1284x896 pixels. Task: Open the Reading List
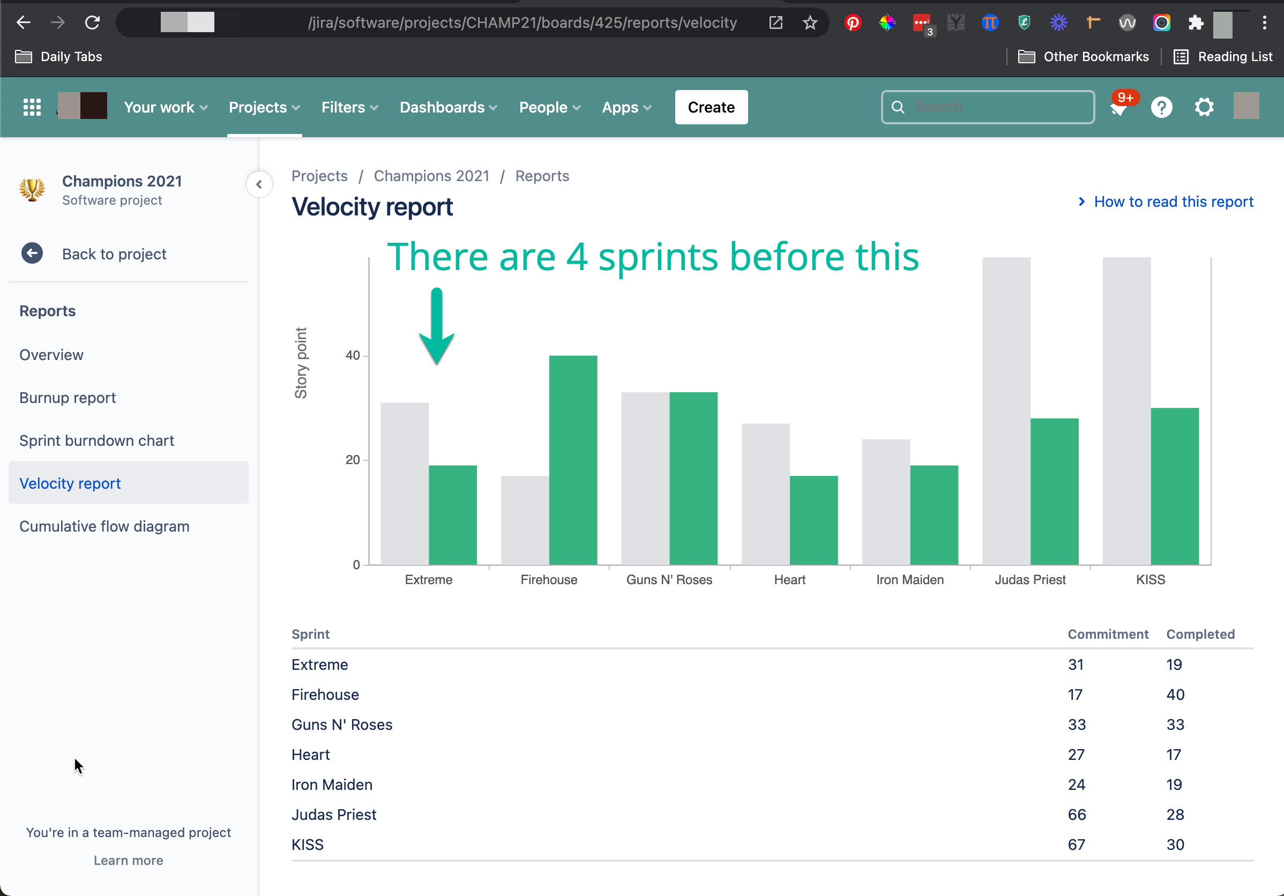coord(1222,56)
